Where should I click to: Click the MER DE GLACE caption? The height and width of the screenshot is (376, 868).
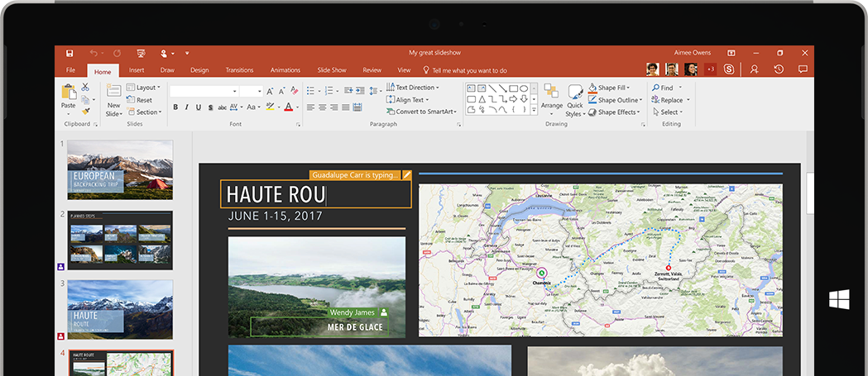(355, 327)
